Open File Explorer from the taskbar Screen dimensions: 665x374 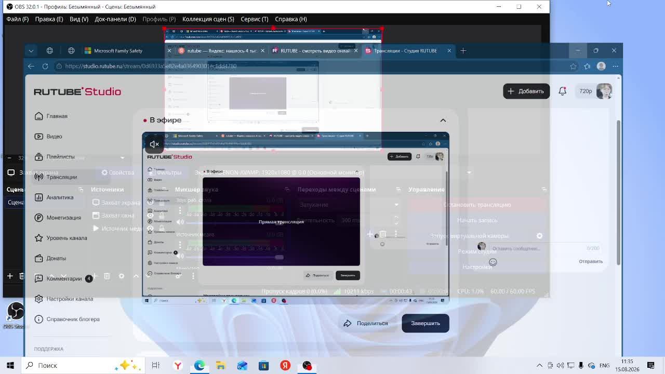point(221,365)
